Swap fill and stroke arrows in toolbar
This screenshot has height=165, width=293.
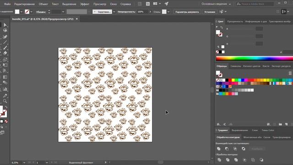pyautogui.click(x=6, y=107)
